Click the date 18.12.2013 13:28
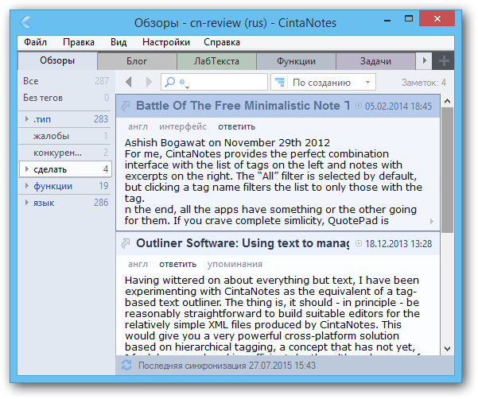 pos(398,244)
